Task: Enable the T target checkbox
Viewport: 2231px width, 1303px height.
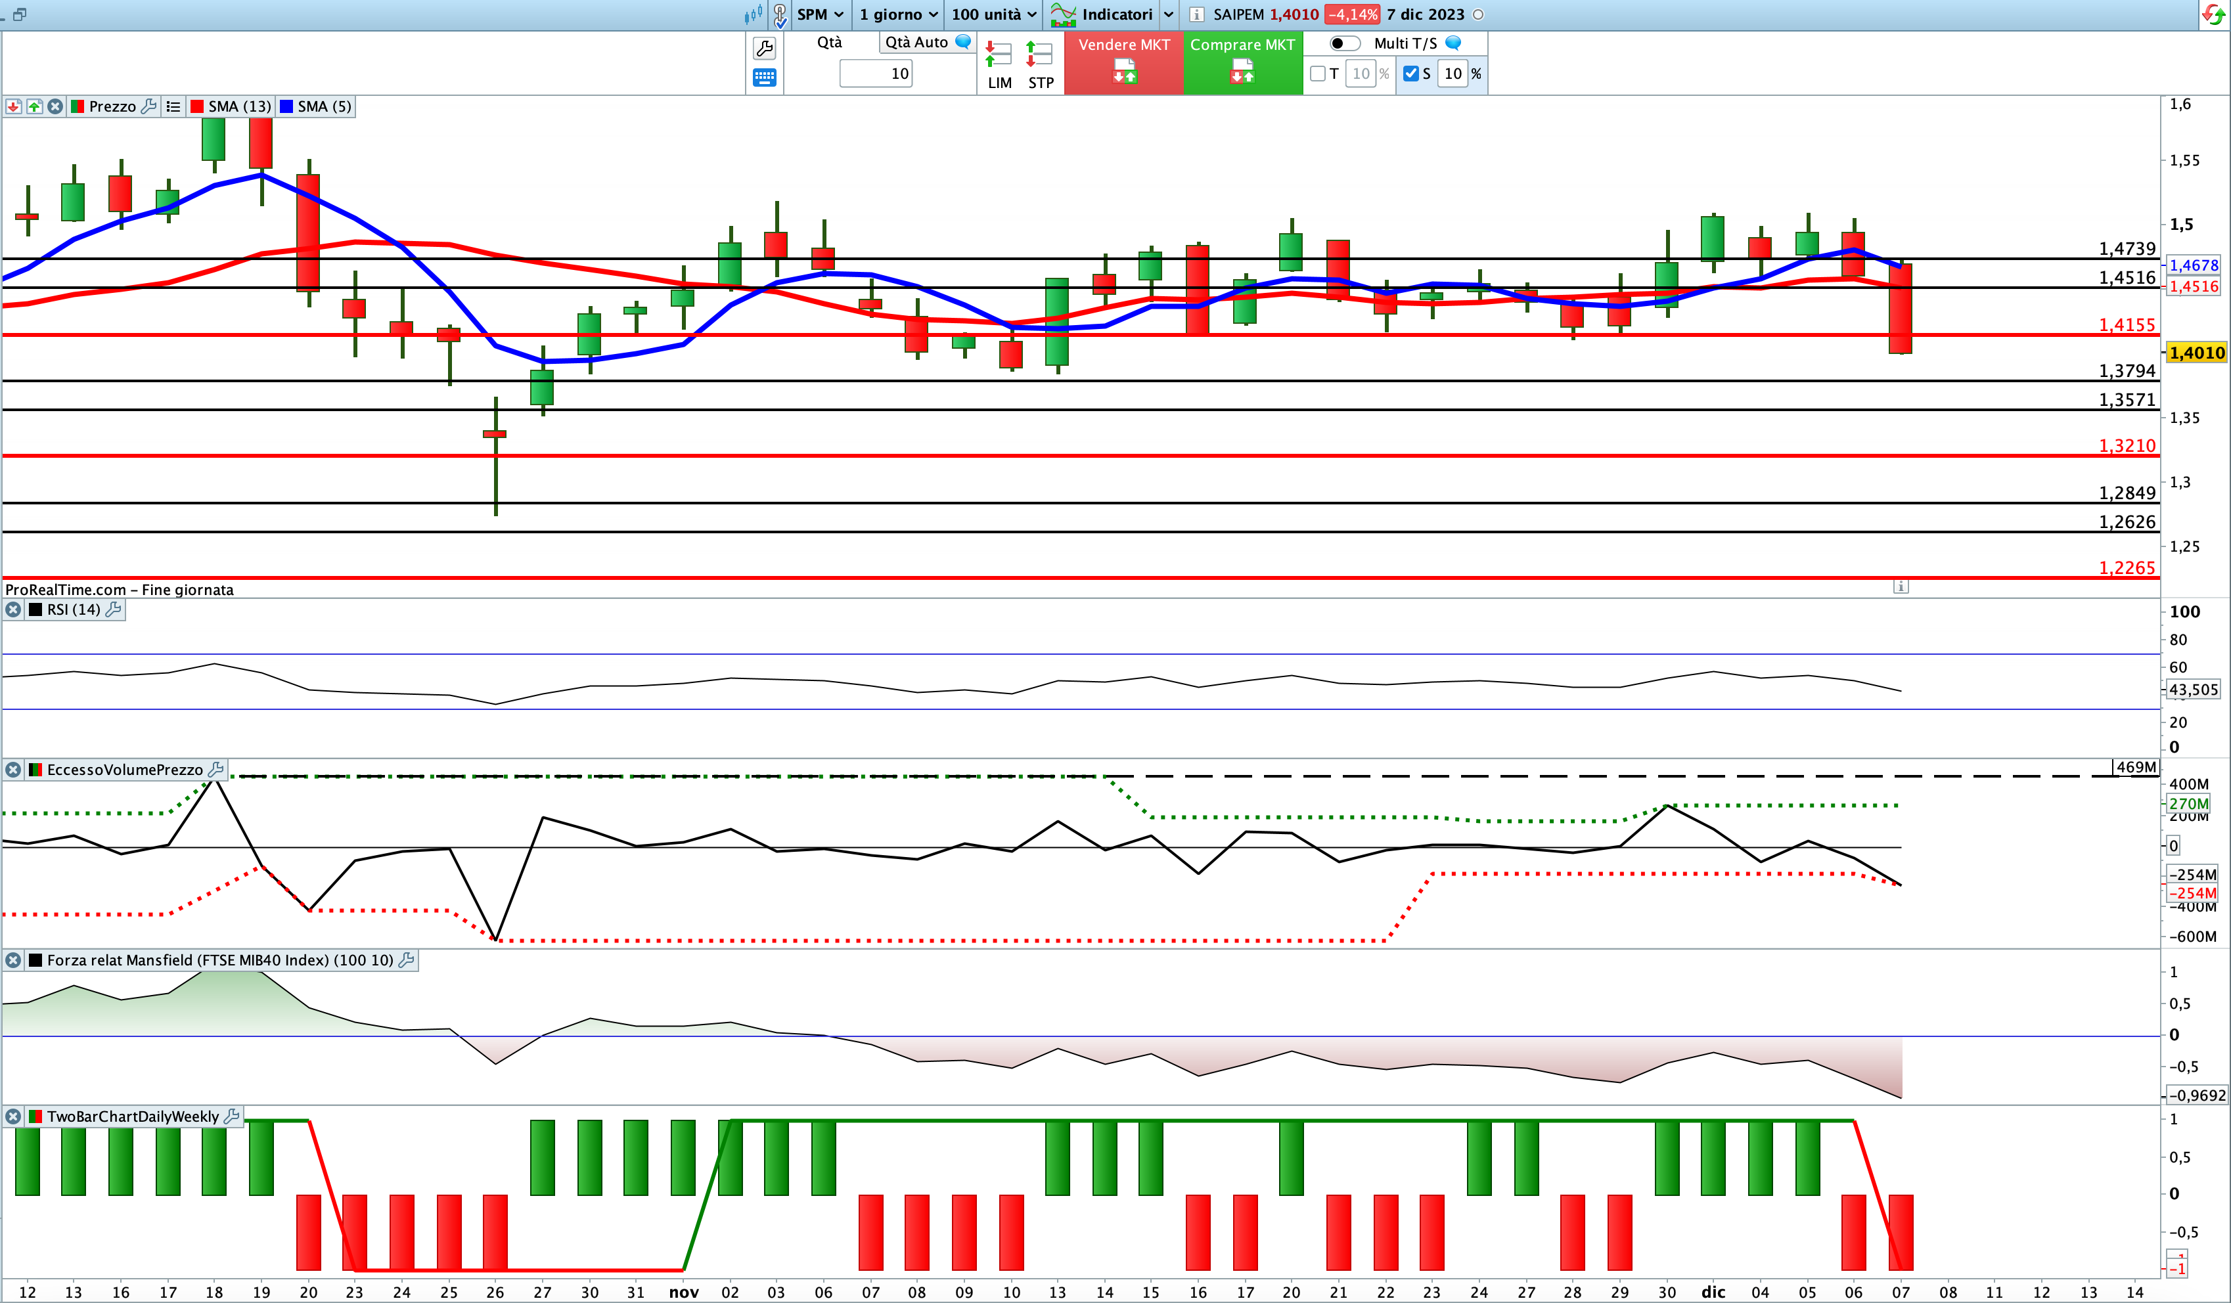Action: pos(1317,74)
